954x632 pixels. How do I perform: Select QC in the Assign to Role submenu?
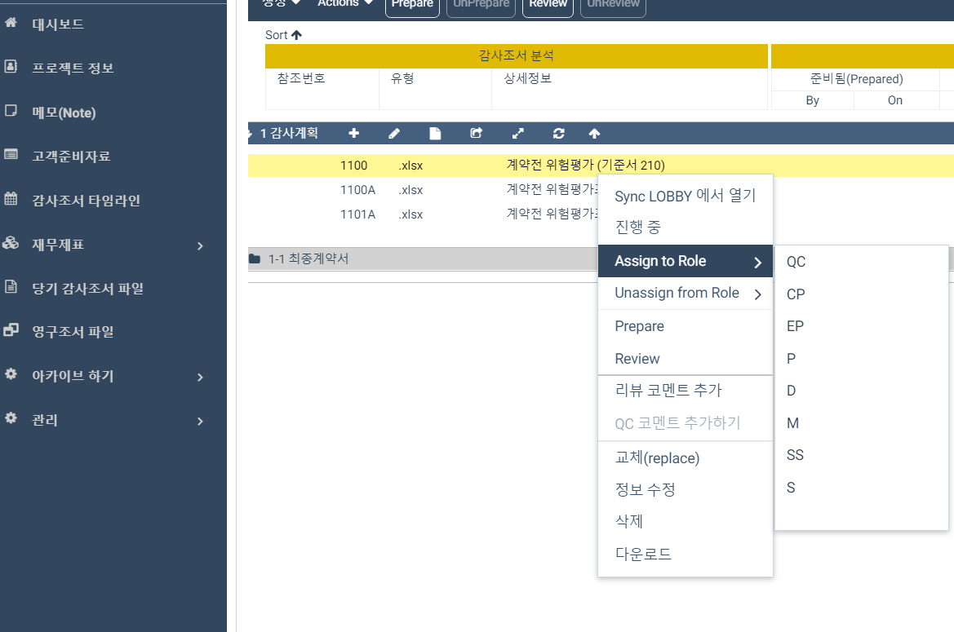click(796, 261)
